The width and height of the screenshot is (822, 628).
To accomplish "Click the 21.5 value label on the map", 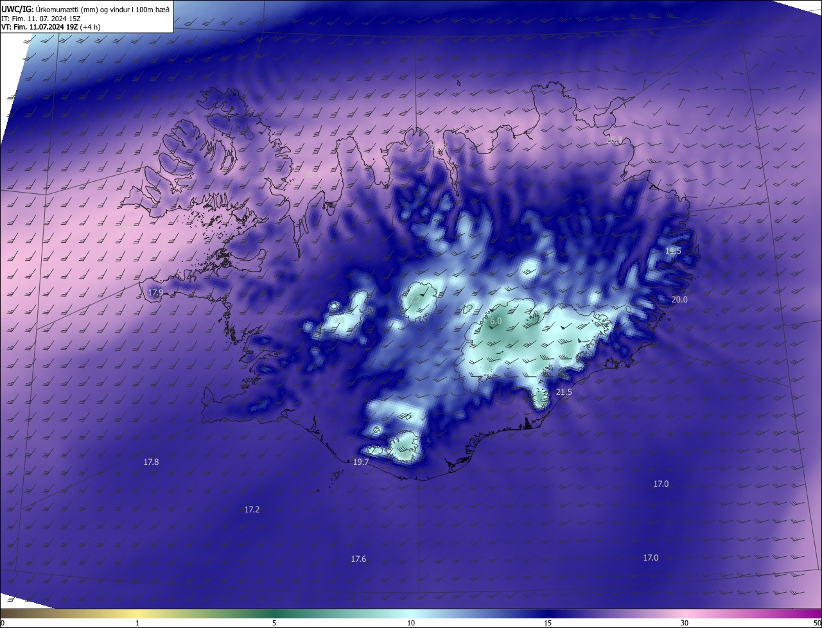I will pyautogui.click(x=564, y=392).
